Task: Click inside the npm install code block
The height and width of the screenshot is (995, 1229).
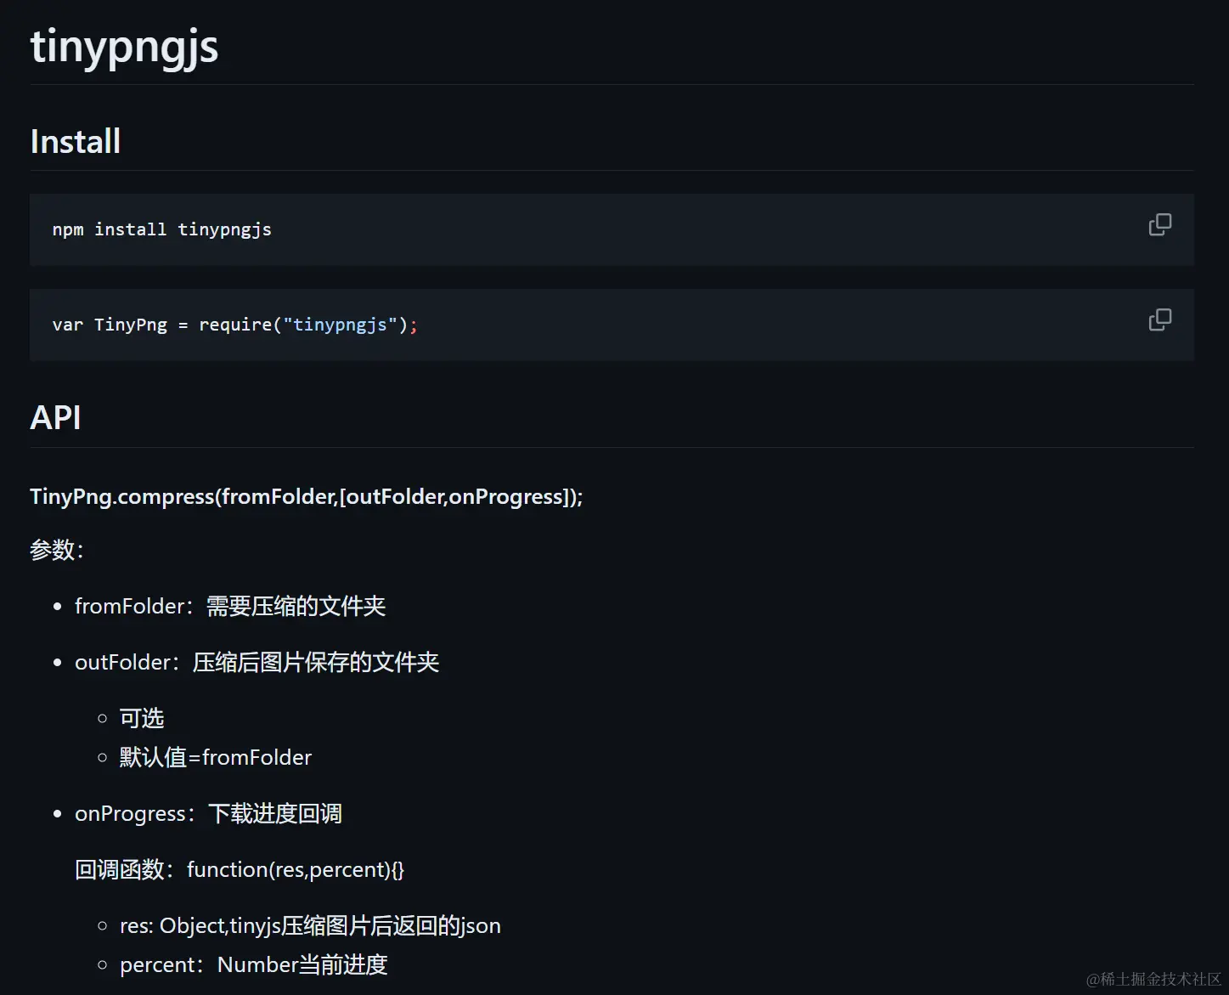Action: coord(612,229)
